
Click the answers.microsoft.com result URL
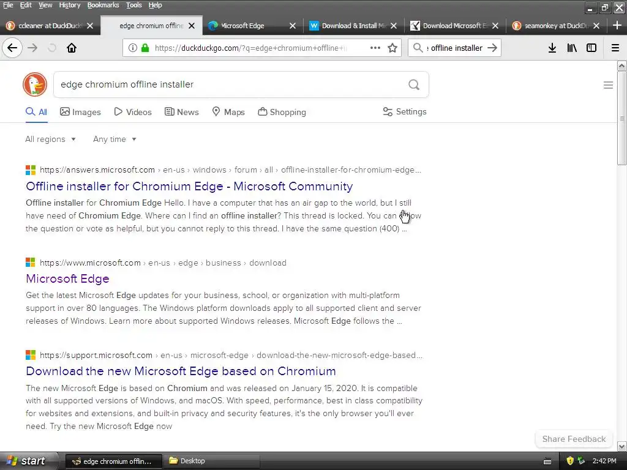[230, 170]
